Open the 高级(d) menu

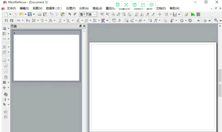[x=97, y=8]
